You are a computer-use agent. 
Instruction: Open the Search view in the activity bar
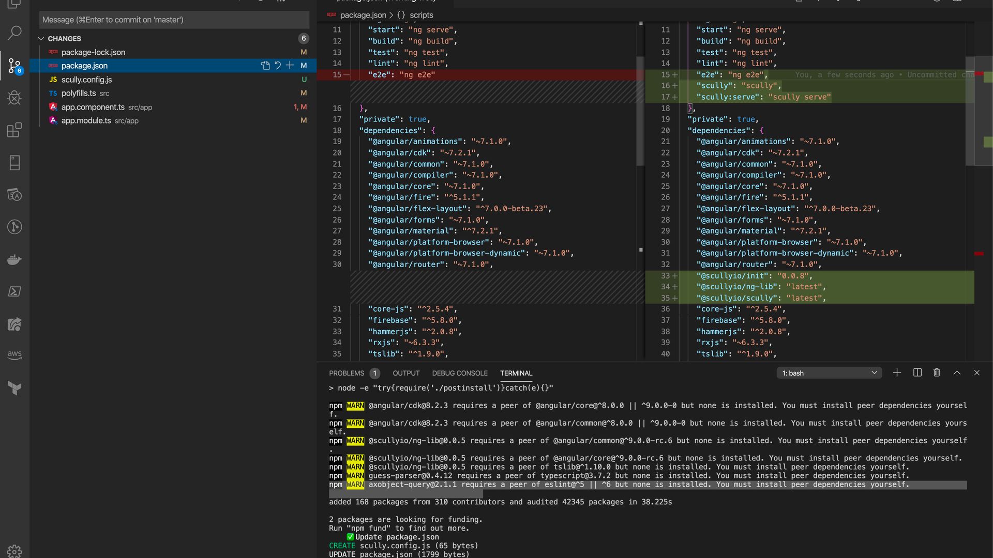point(14,33)
